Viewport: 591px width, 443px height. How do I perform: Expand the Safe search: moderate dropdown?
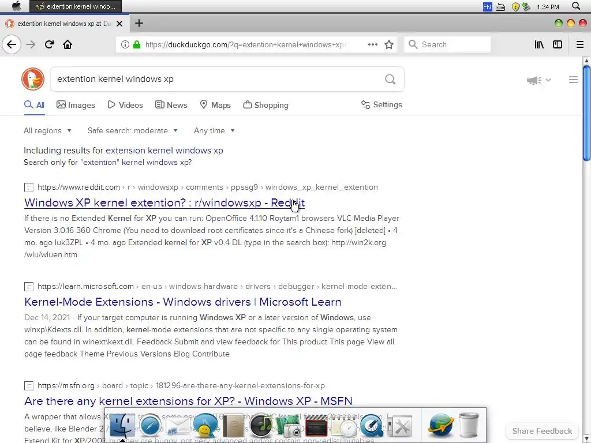click(132, 131)
